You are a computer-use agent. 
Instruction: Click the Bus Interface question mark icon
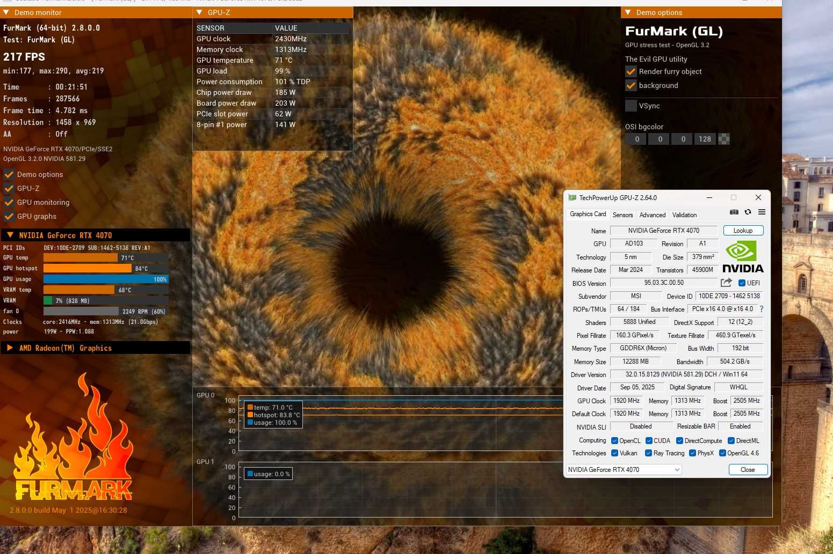(761, 309)
